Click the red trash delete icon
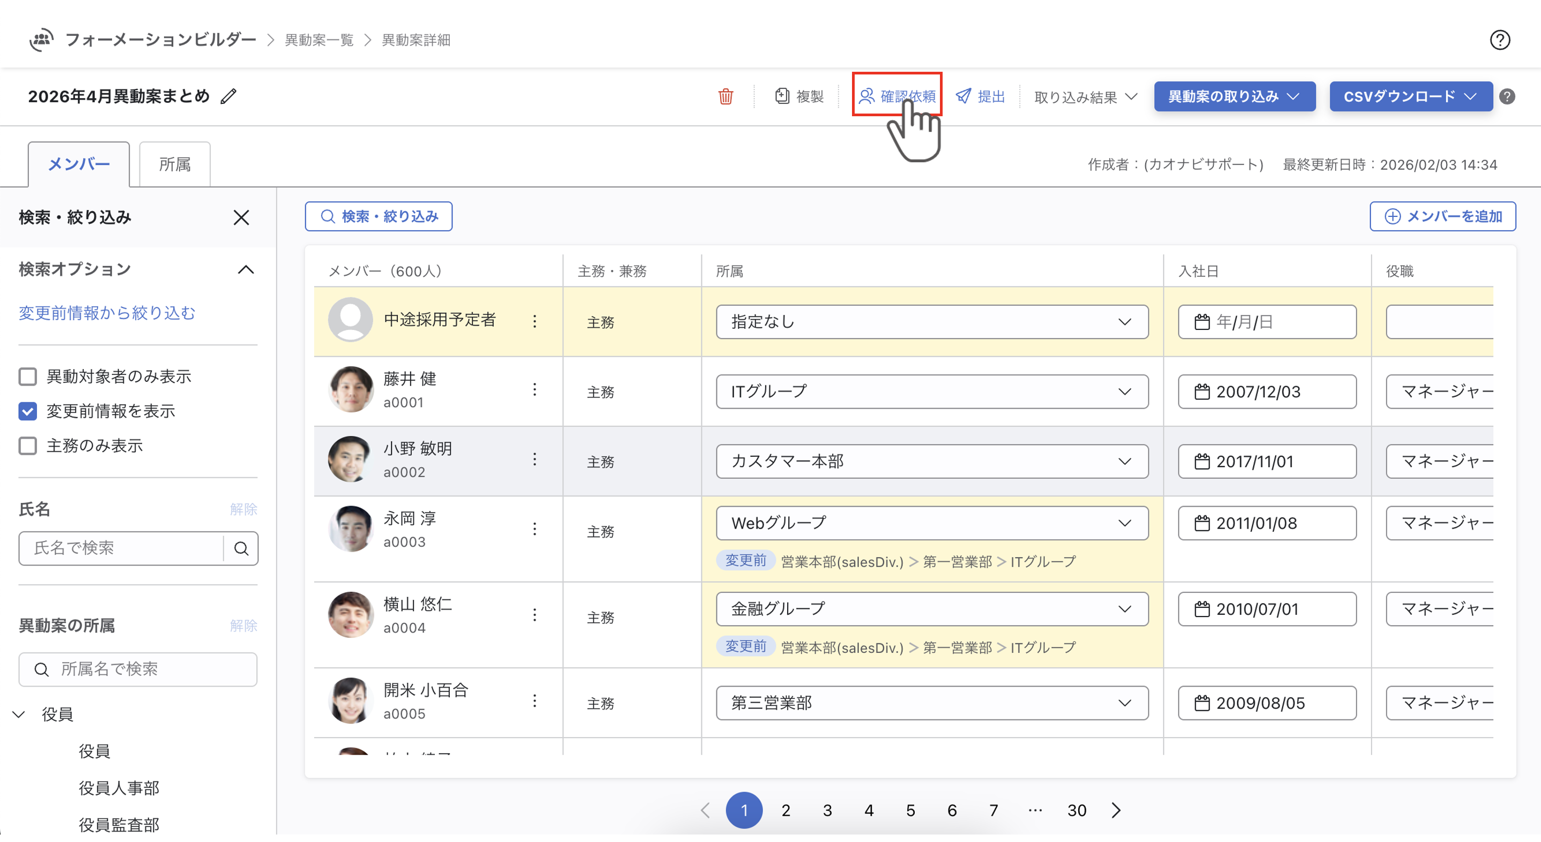1541x842 pixels. [x=725, y=96]
